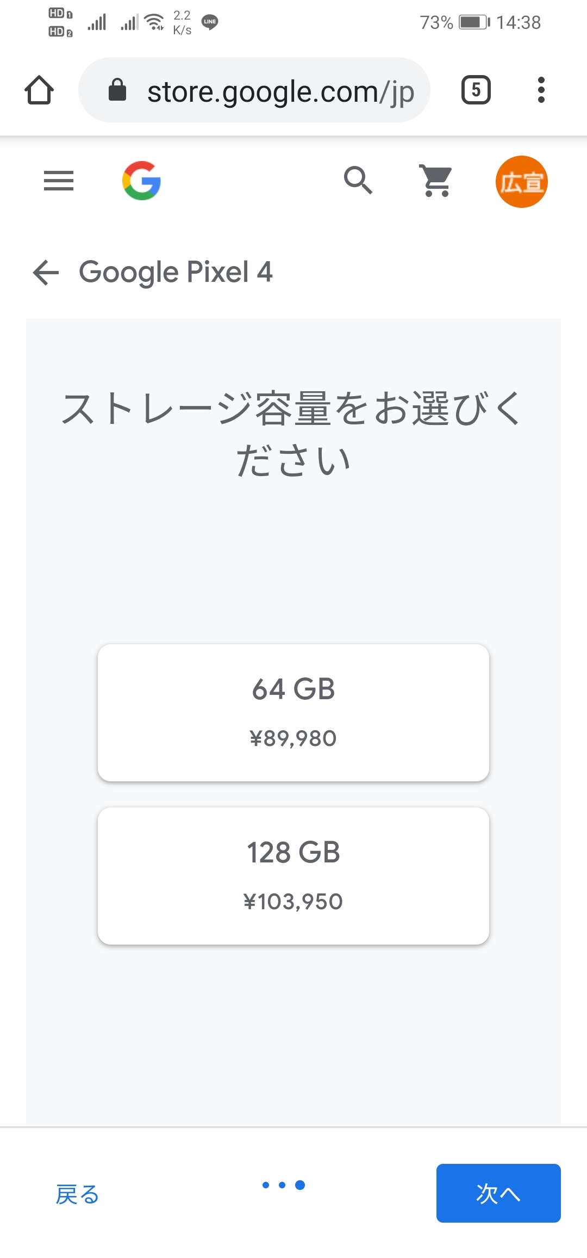Tap the Google logo

(141, 181)
